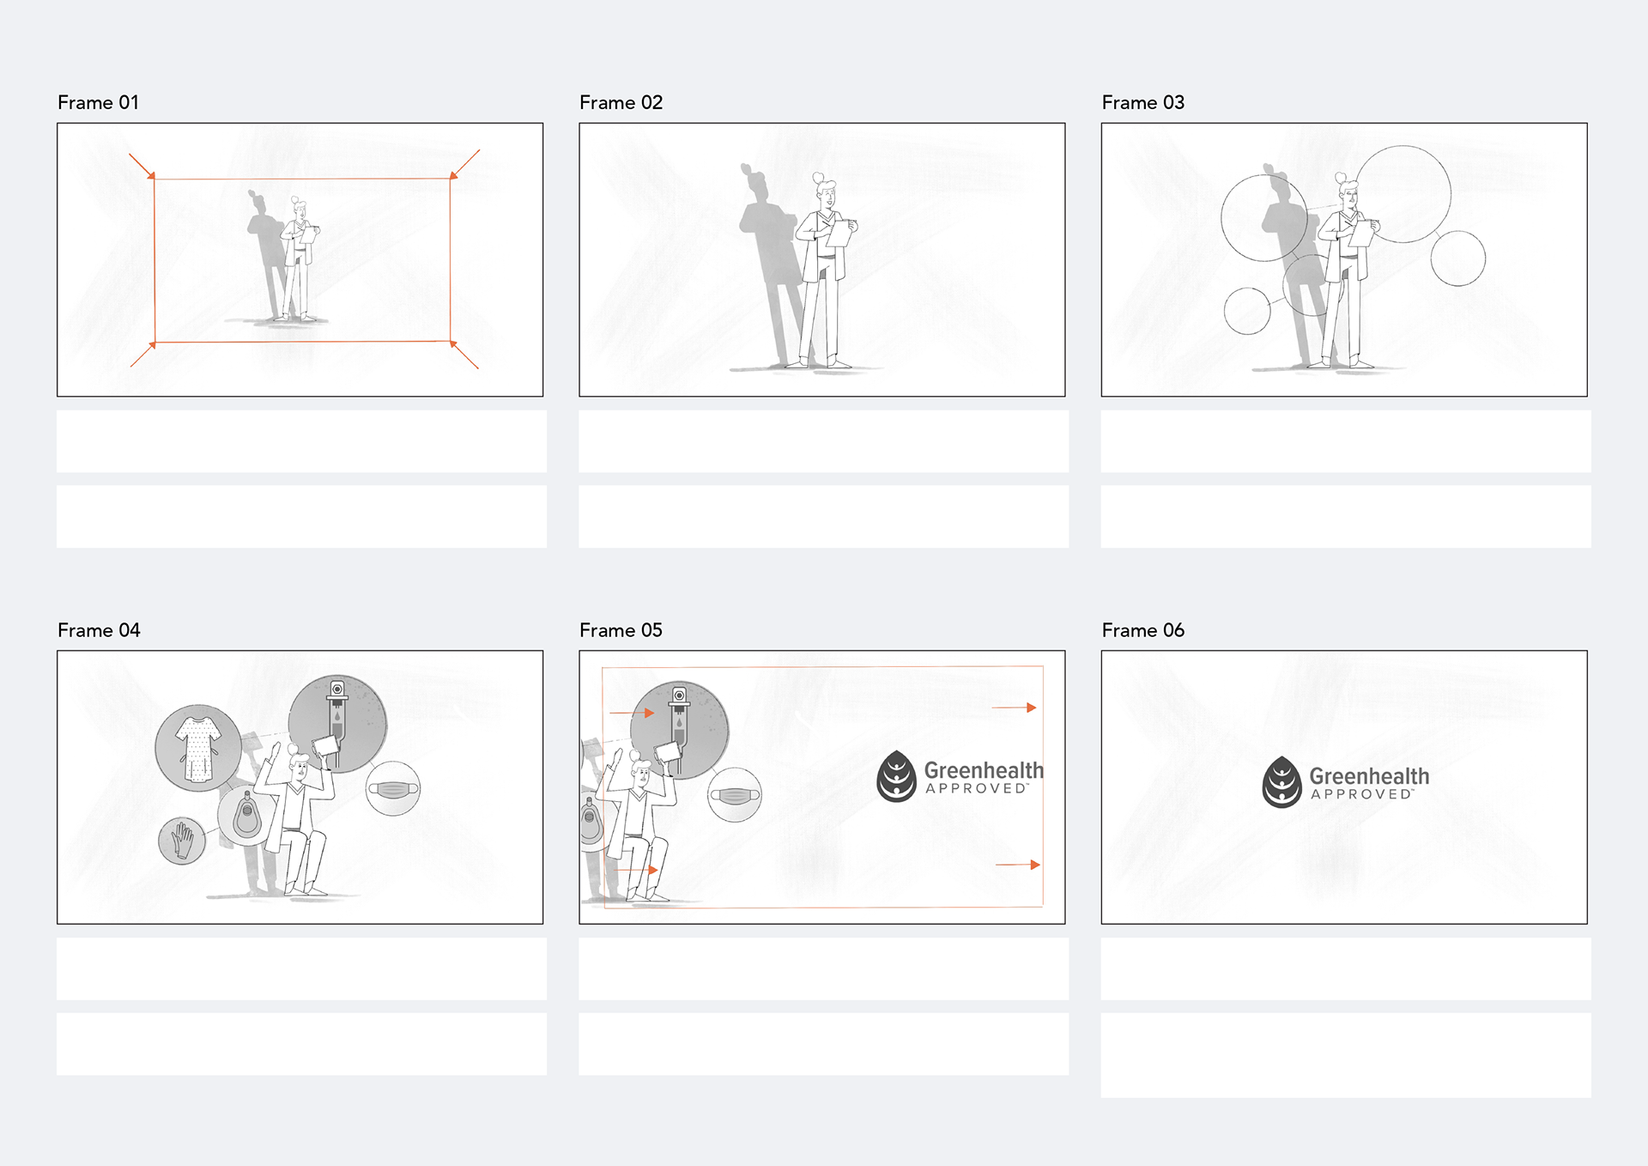Click the hospital gown circle icon
1648x1166 pixels.
198,749
